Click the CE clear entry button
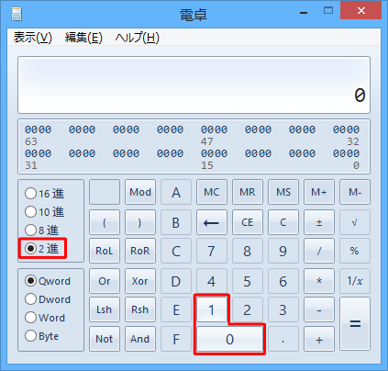This screenshot has height=371, width=388. pyautogui.click(x=248, y=222)
